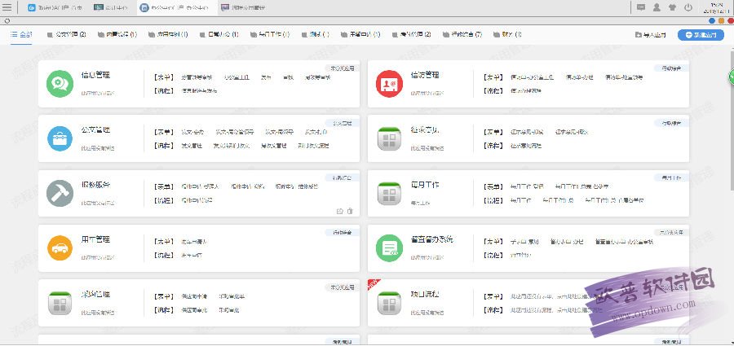Click the folder icon beside 导入应用
734x346 pixels.
point(638,34)
